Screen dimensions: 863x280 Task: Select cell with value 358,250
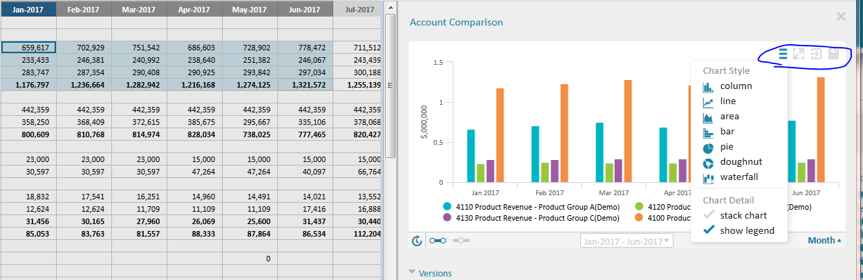28,122
